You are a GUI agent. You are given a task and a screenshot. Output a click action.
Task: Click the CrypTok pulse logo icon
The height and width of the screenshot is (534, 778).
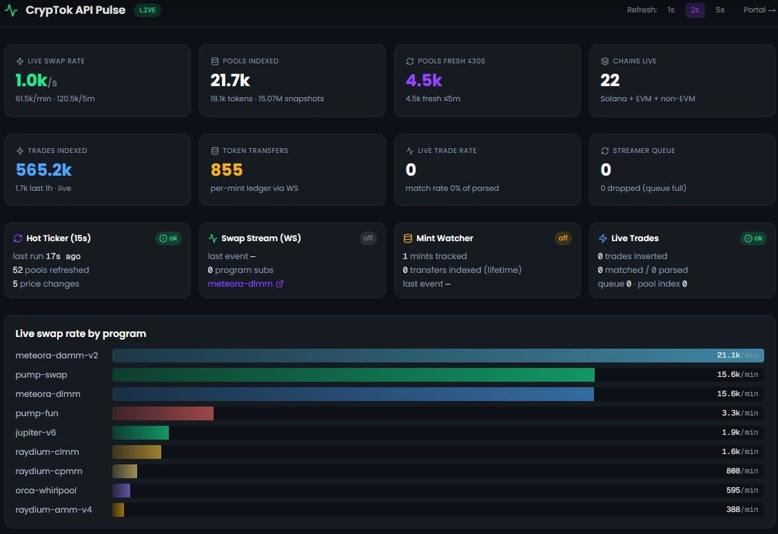(x=11, y=10)
